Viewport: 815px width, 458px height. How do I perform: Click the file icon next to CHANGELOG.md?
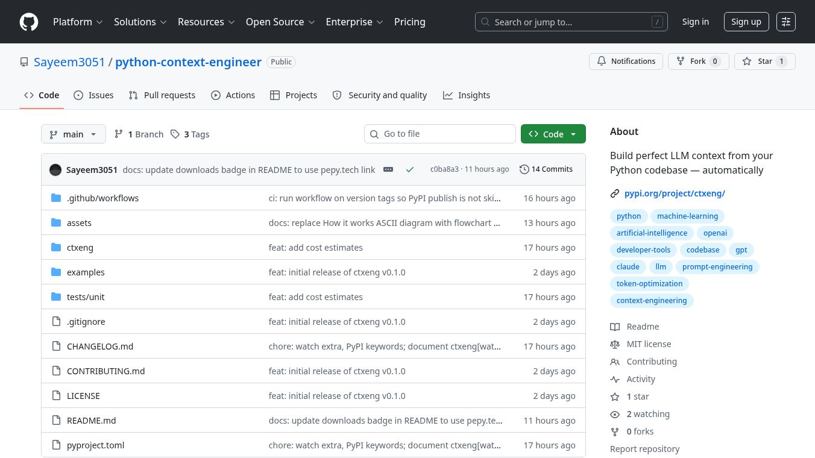[x=56, y=346]
